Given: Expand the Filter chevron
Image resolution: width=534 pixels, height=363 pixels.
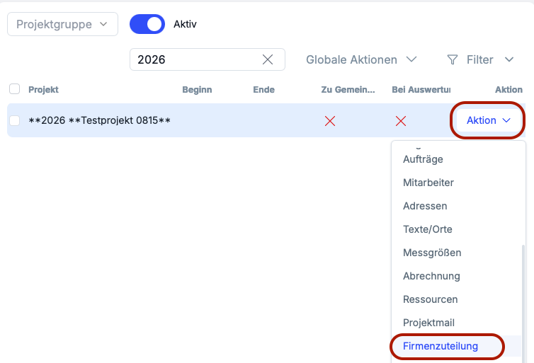Looking at the screenshot, I should click(x=509, y=60).
